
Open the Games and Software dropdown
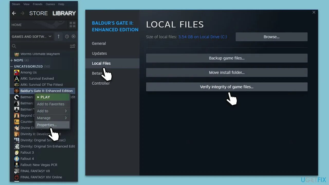[x=32, y=36]
